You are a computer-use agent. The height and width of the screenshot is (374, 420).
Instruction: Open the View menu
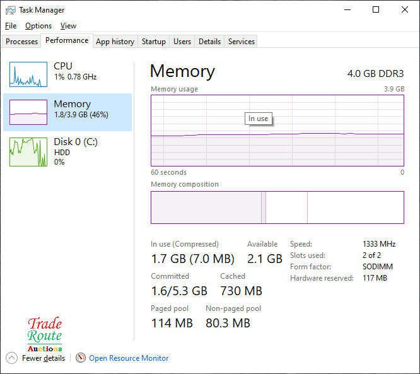click(x=68, y=26)
